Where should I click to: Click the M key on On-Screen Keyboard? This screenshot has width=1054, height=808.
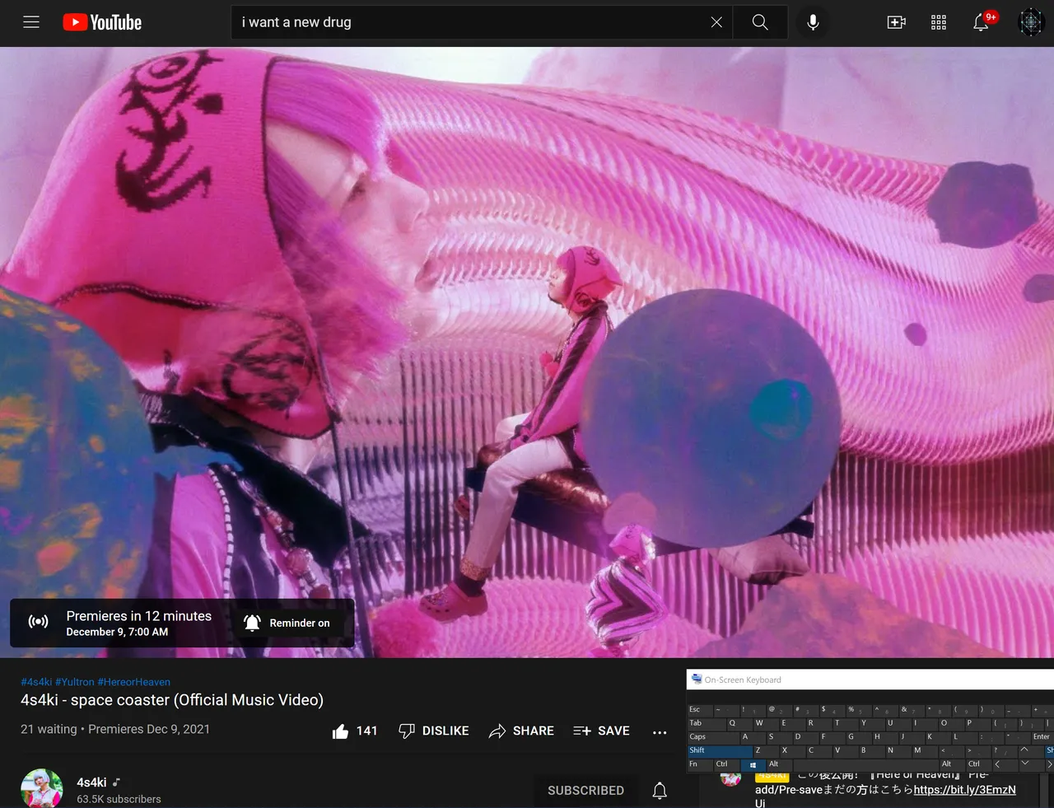tap(926, 751)
